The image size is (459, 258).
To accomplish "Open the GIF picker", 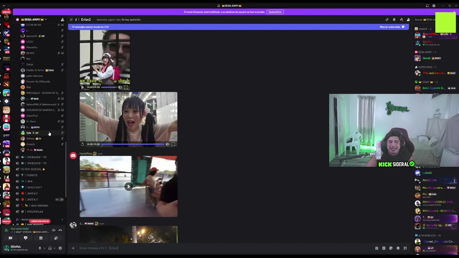I will tap(384, 248).
